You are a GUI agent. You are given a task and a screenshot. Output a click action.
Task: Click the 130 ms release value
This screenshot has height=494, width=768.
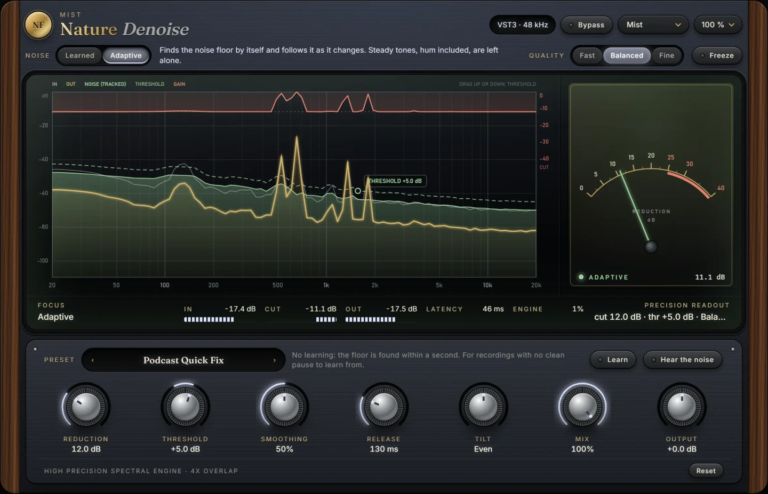384,449
